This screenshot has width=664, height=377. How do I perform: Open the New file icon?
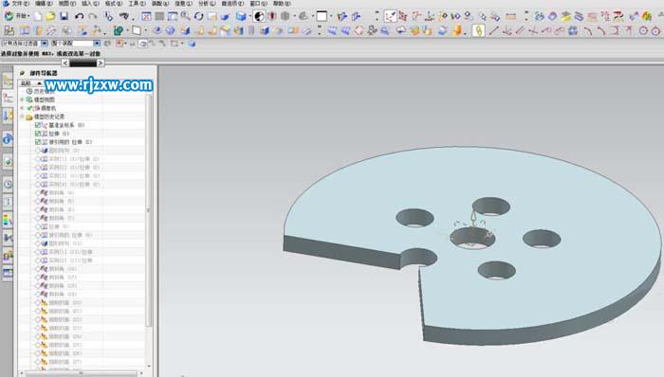[38, 16]
